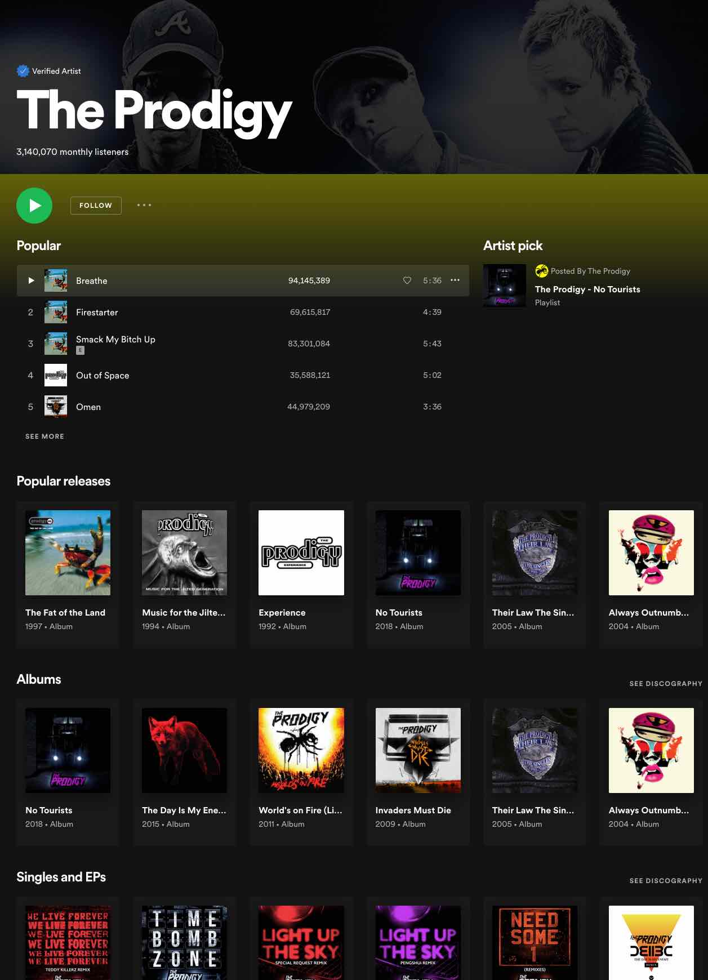Select the Omen track title
Image resolution: width=708 pixels, height=980 pixels.
[x=88, y=407]
